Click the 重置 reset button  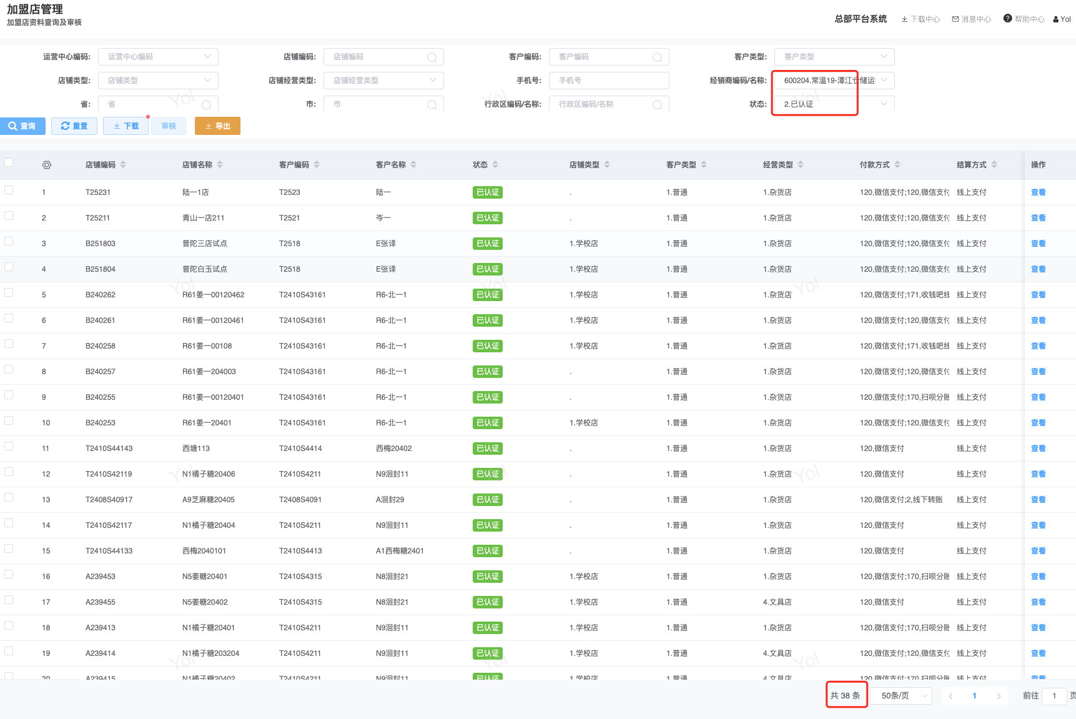tap(74, 126)
